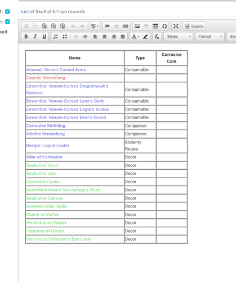The height and width of the screenshot is (282, 236).
Task: Redo the last action
Action: 82,26
